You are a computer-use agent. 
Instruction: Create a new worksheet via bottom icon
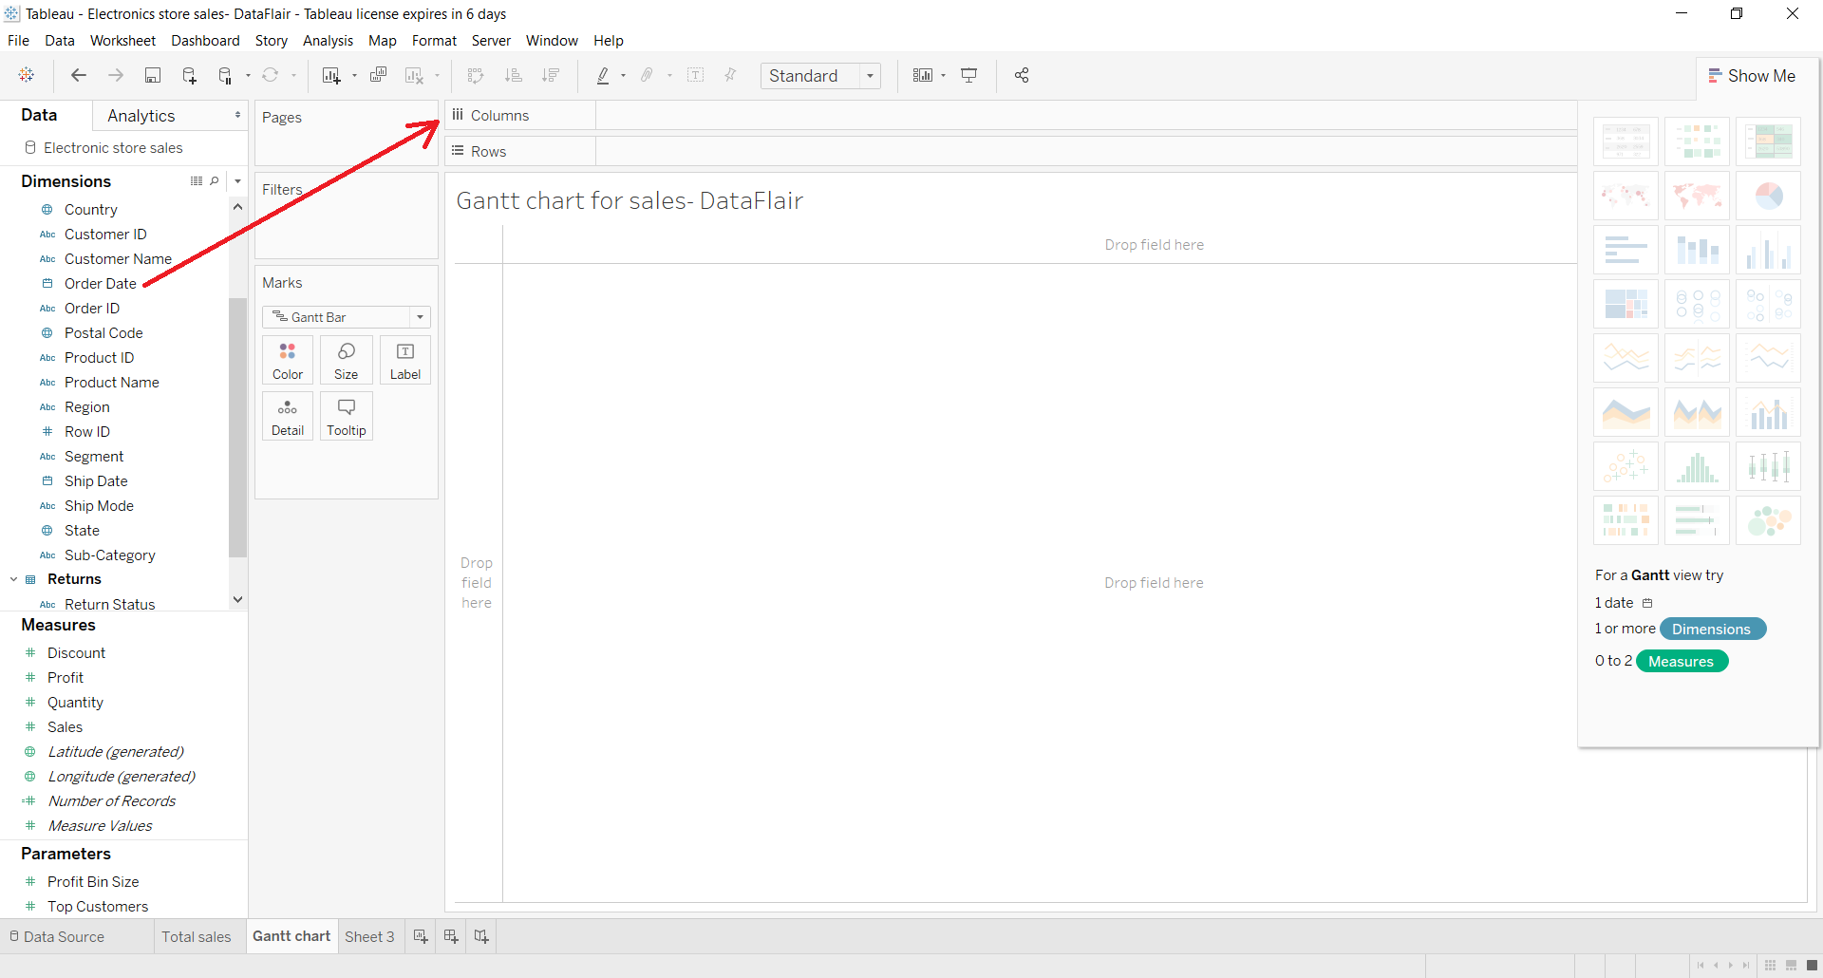click(x=420, y=936)
